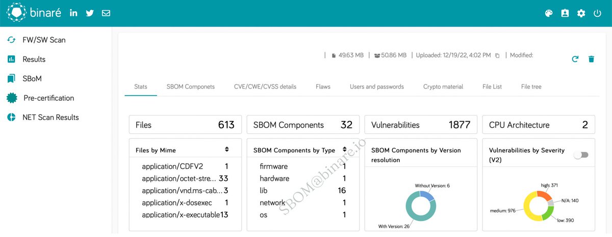Image resolution: width=612 pixels, height=237 pixels.
Task: Click the power logout icon
Action: pyautogui.click(x=598, y=14)
